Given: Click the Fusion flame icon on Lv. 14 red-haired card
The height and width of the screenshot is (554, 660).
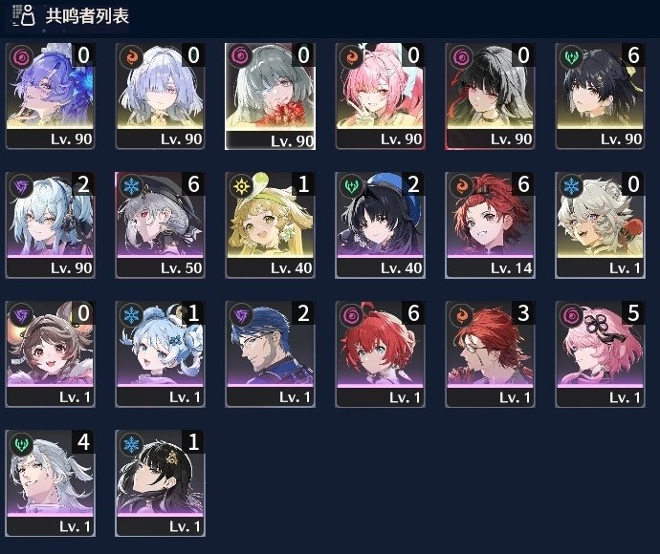Looking at the screenshot, I should coord(461,186).
